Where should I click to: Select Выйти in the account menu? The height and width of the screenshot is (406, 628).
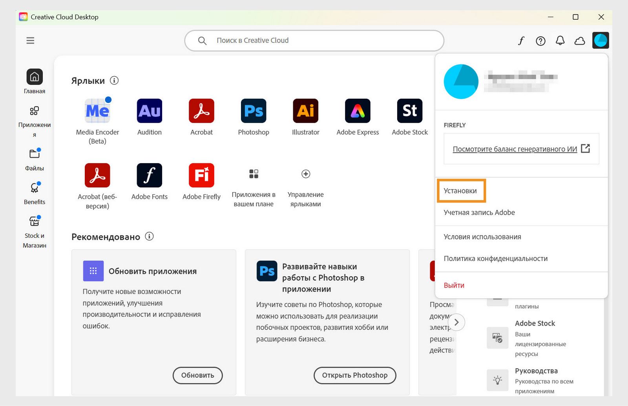pos(453,285)
